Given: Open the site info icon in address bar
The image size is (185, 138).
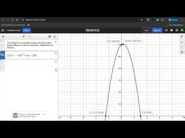Looking at the screenshot, I should tap(23, 20).
